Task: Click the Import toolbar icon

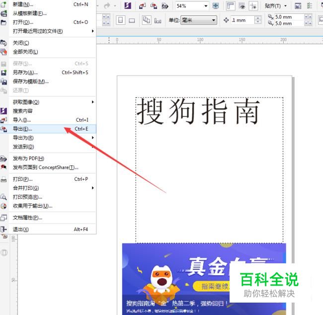Action: [142, 6]
